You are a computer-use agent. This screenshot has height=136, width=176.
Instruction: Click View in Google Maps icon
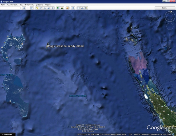point(86,8)
